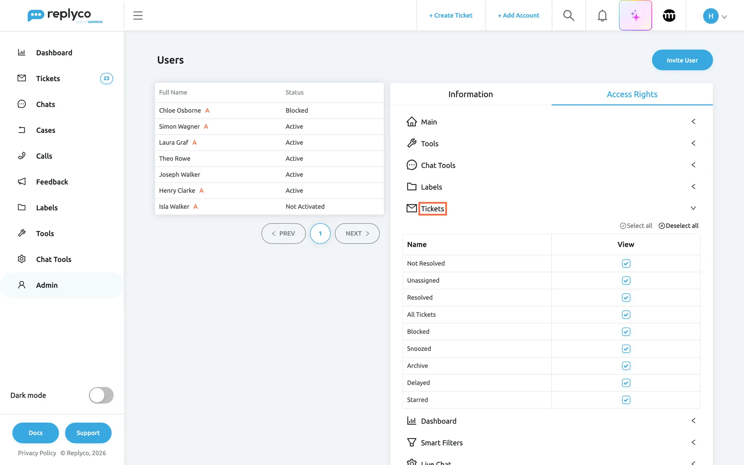Open user avatar H dropdown
The width and height of the screenshot is (744, 465).
[715, 16]
